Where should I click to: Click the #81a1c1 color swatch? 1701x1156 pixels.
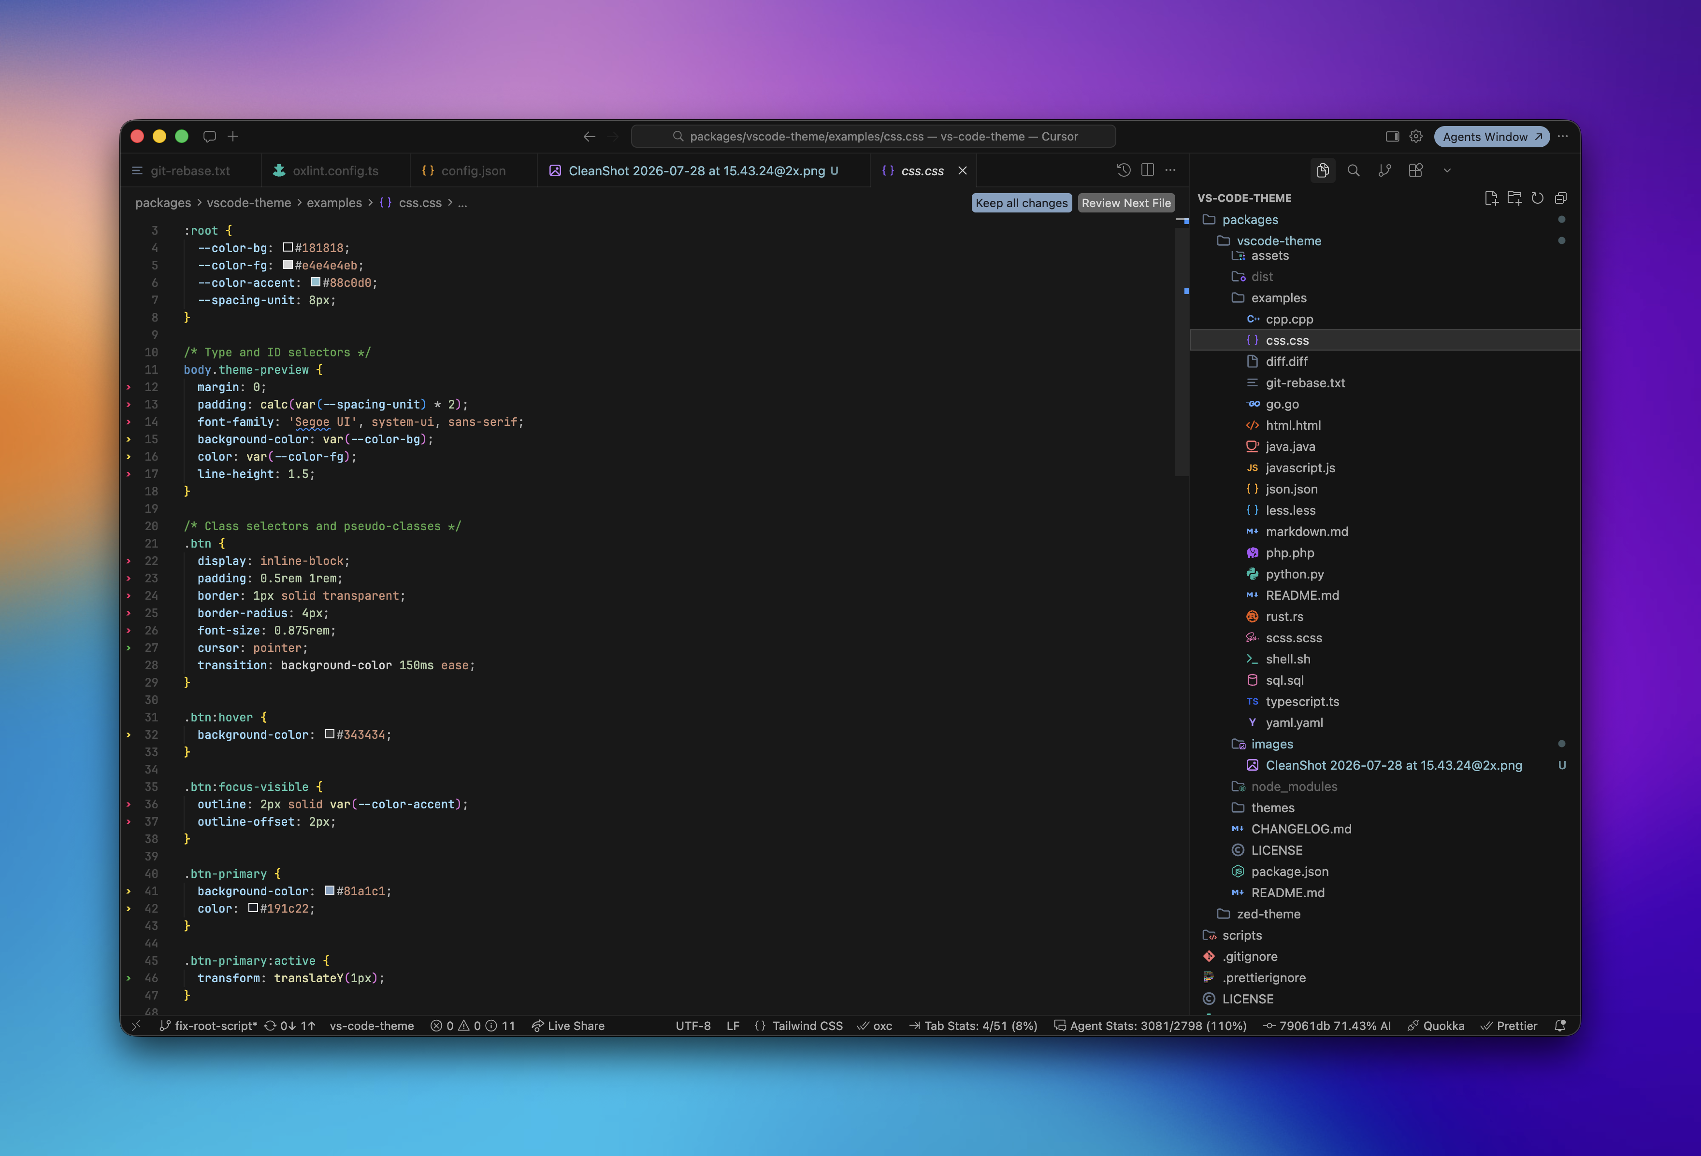click(330, 890)
